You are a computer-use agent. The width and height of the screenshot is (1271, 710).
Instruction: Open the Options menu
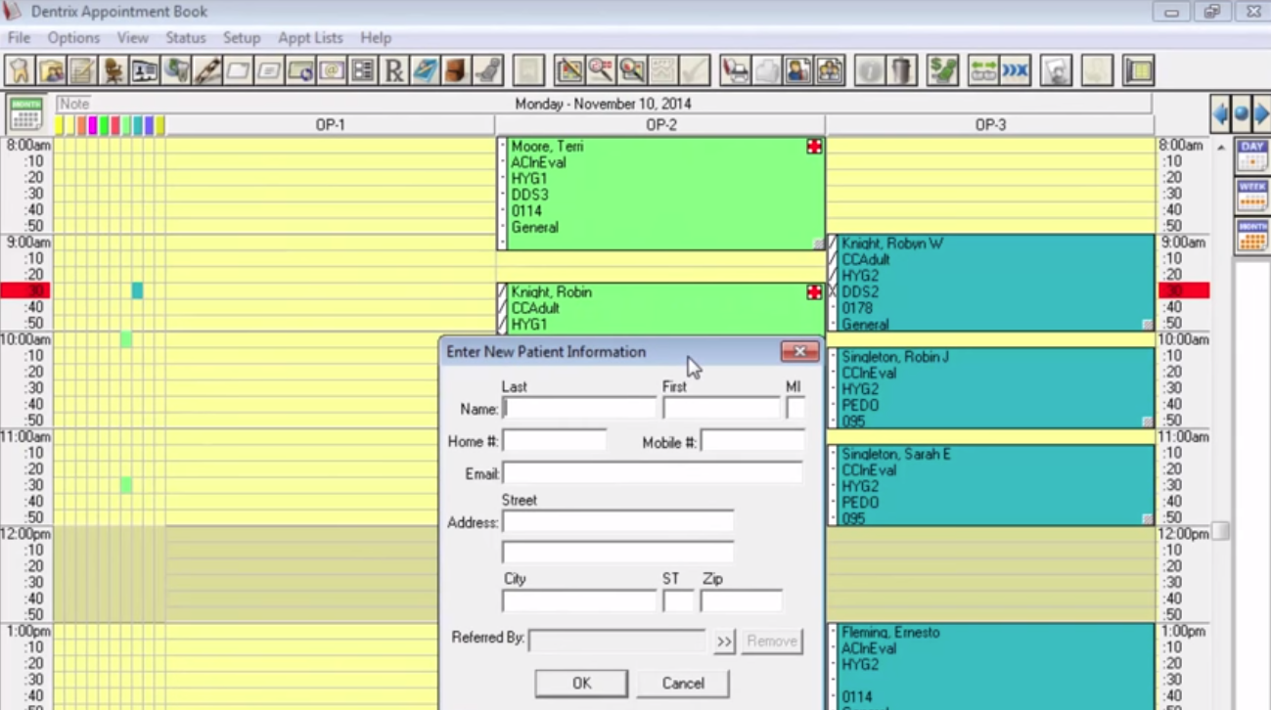click(73, 38)
